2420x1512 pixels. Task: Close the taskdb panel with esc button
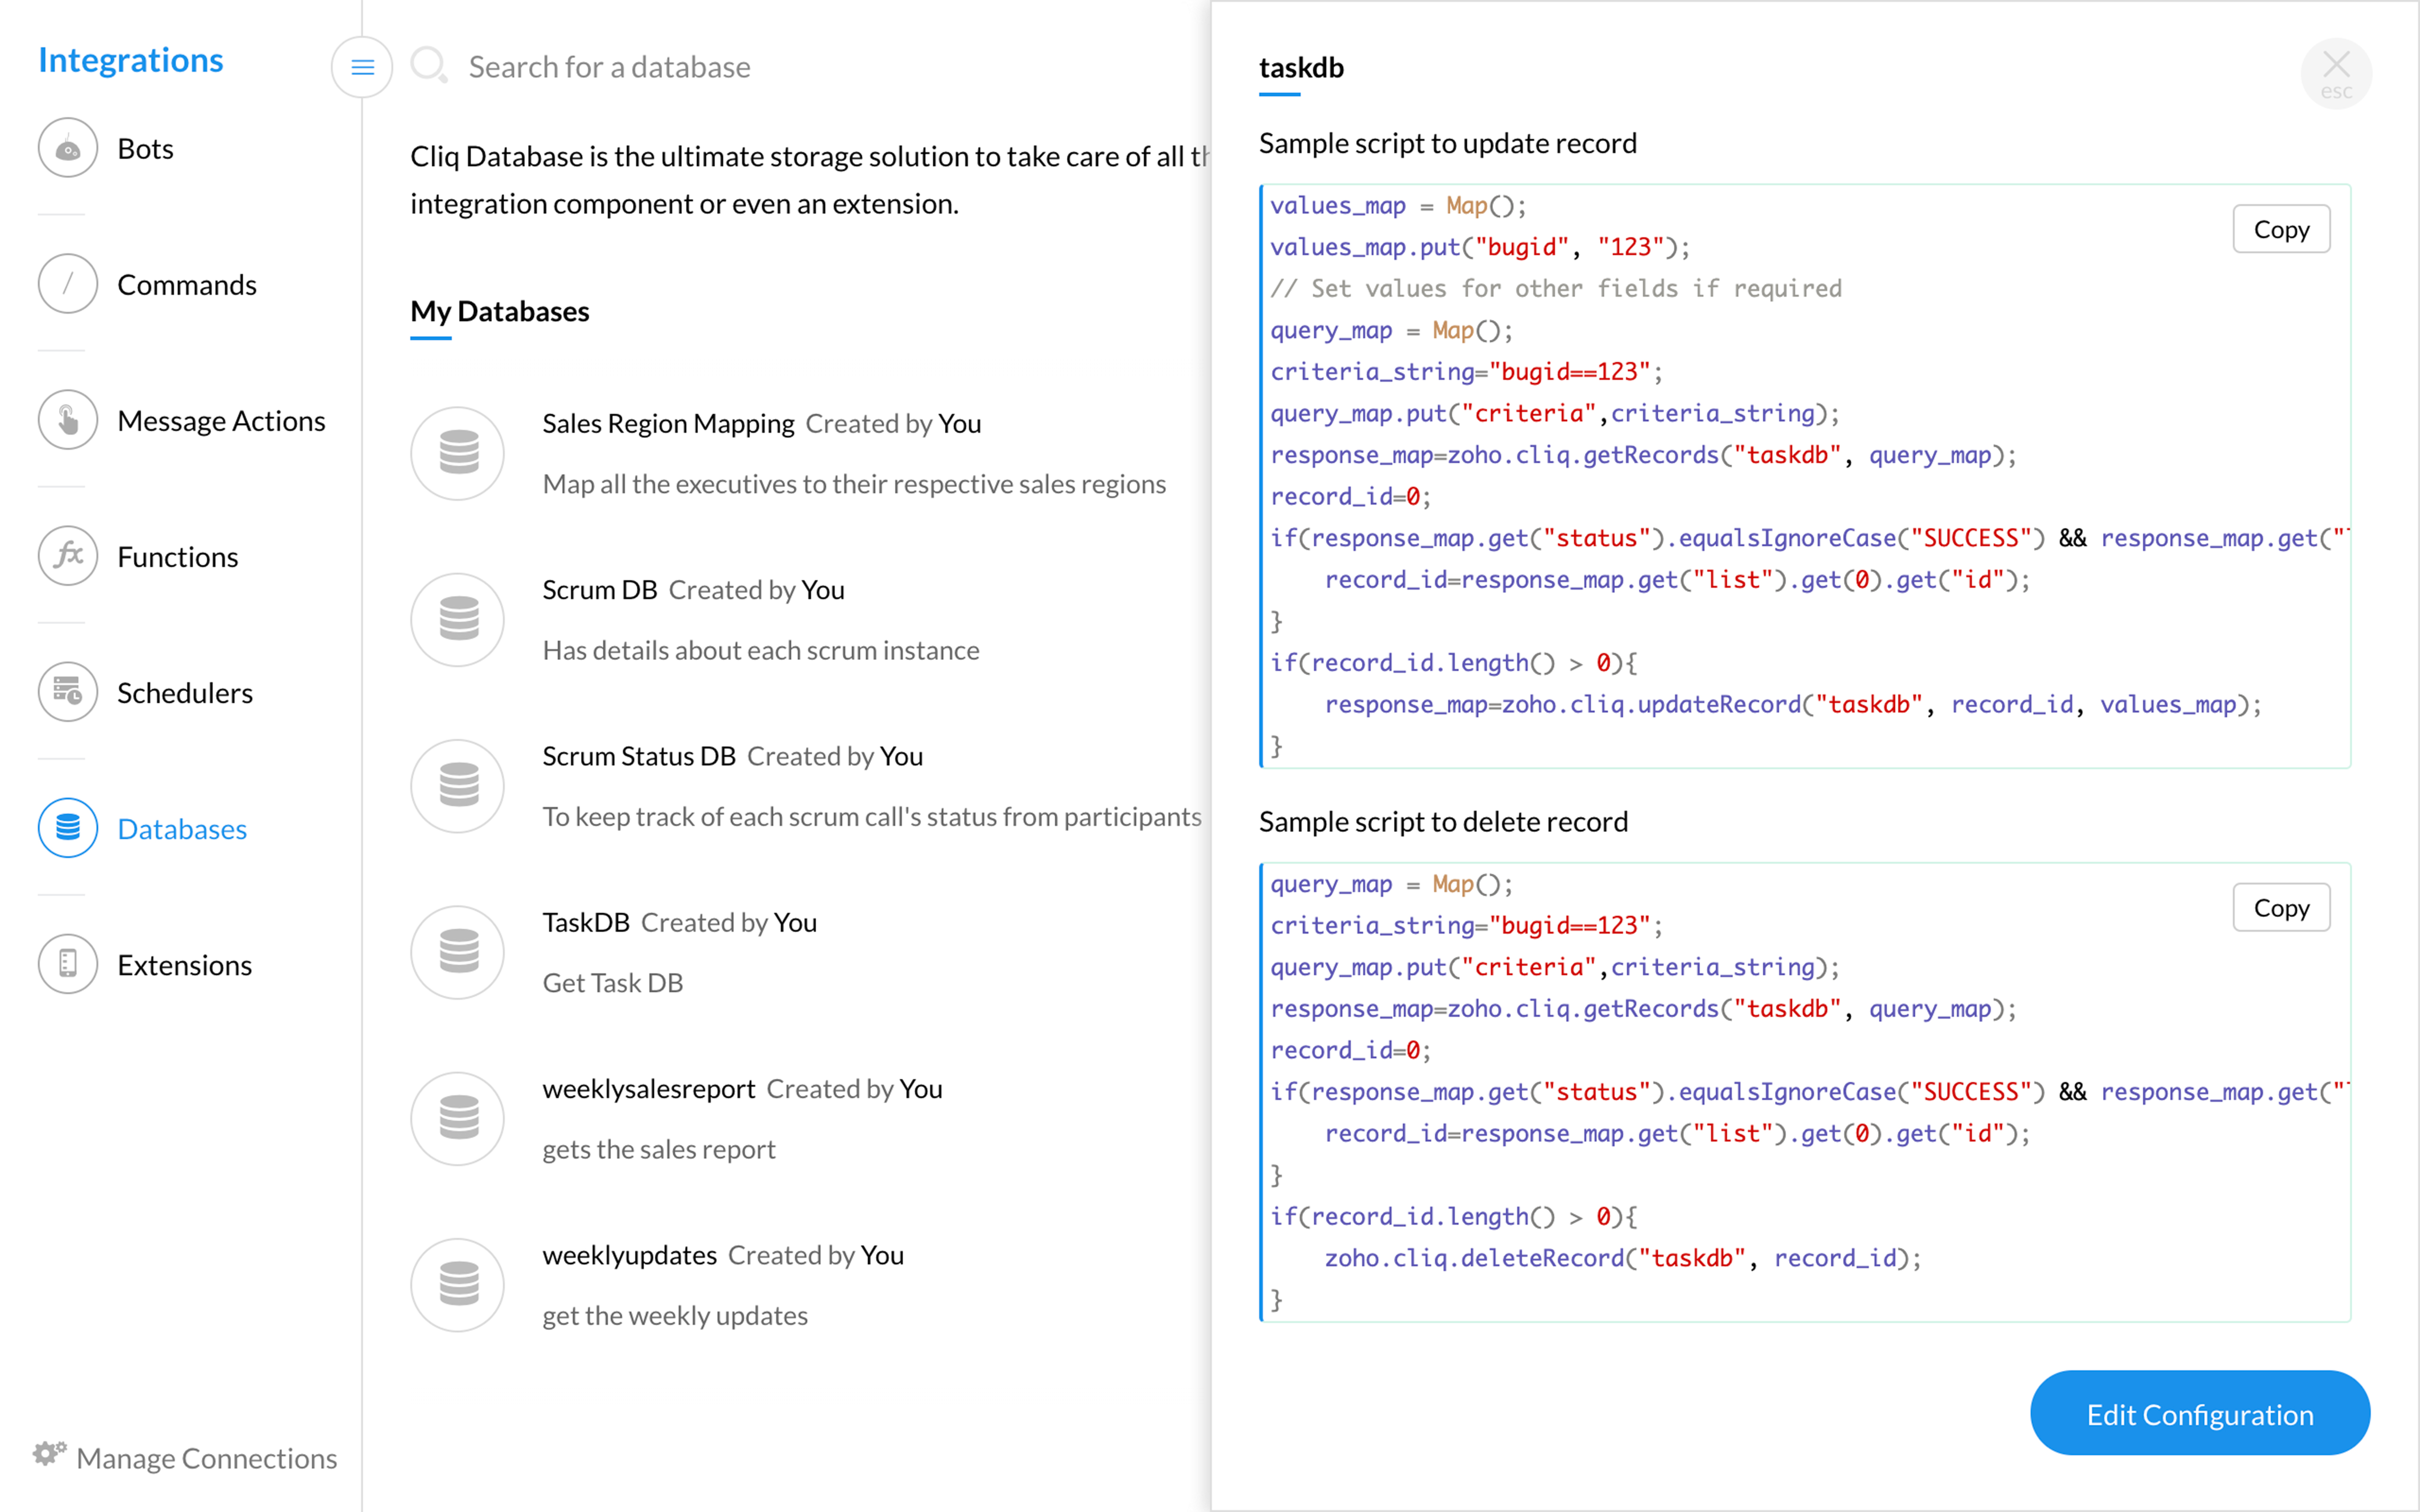click(x=2336, y=73)
